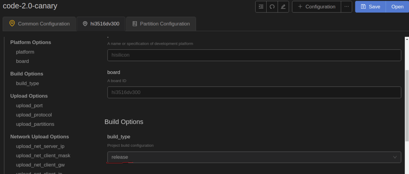409x174 pixels.
Task: Click the plus icon beside Configuration
Action: click(x=300, y=6)
